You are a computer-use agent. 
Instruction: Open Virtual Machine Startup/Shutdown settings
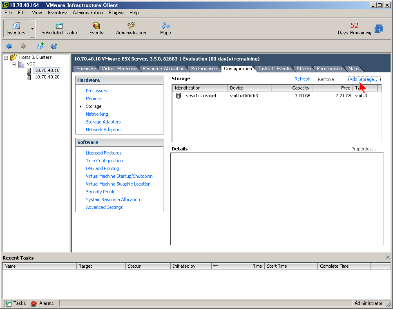pos(119,176)
